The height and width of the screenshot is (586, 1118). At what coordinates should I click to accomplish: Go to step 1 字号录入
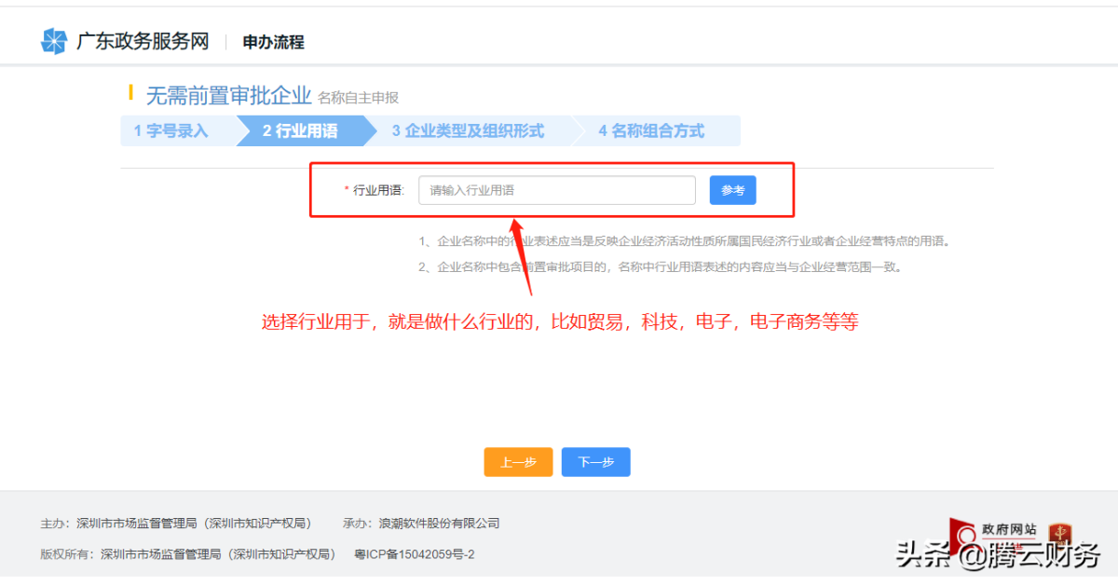click(x=172, y=131)
